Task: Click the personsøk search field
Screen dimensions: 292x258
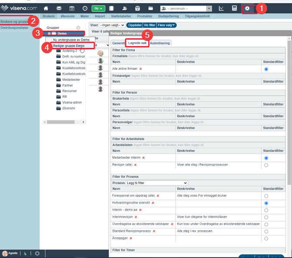Action: (x=183, y=8)
